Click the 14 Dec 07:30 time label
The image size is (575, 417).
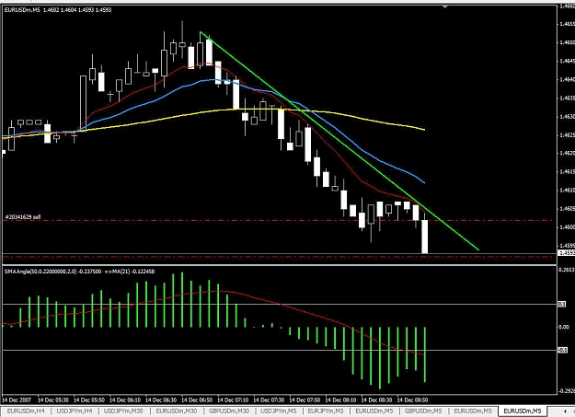coord(269,400)
